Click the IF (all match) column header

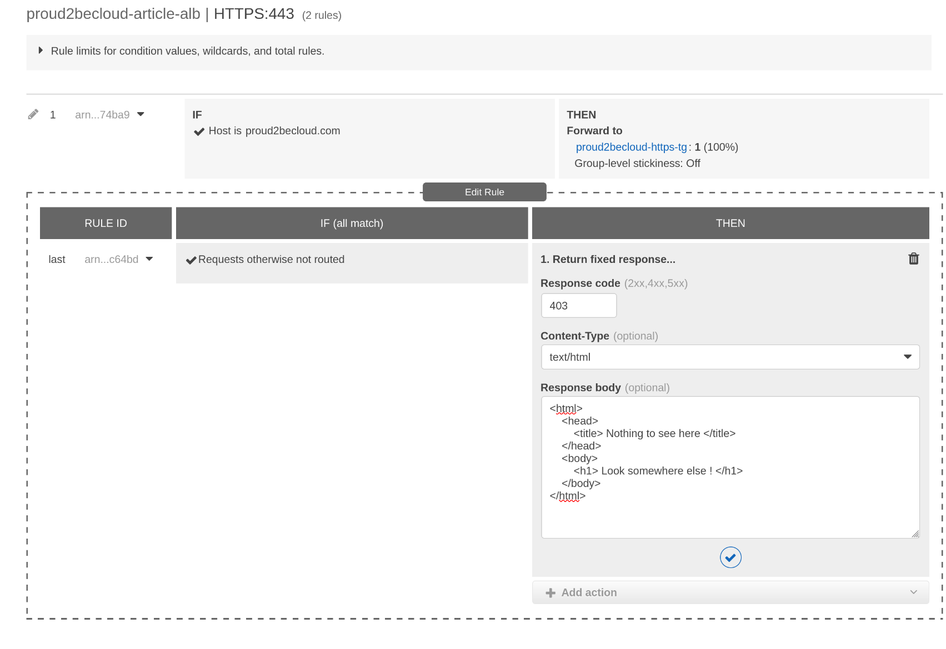tap(352, 223)
